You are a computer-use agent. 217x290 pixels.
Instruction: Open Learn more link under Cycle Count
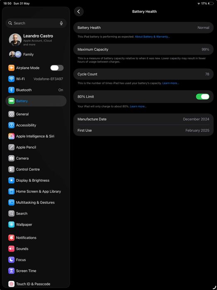[171, 83]
